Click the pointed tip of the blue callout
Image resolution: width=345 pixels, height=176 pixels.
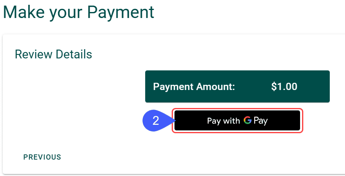174,120
